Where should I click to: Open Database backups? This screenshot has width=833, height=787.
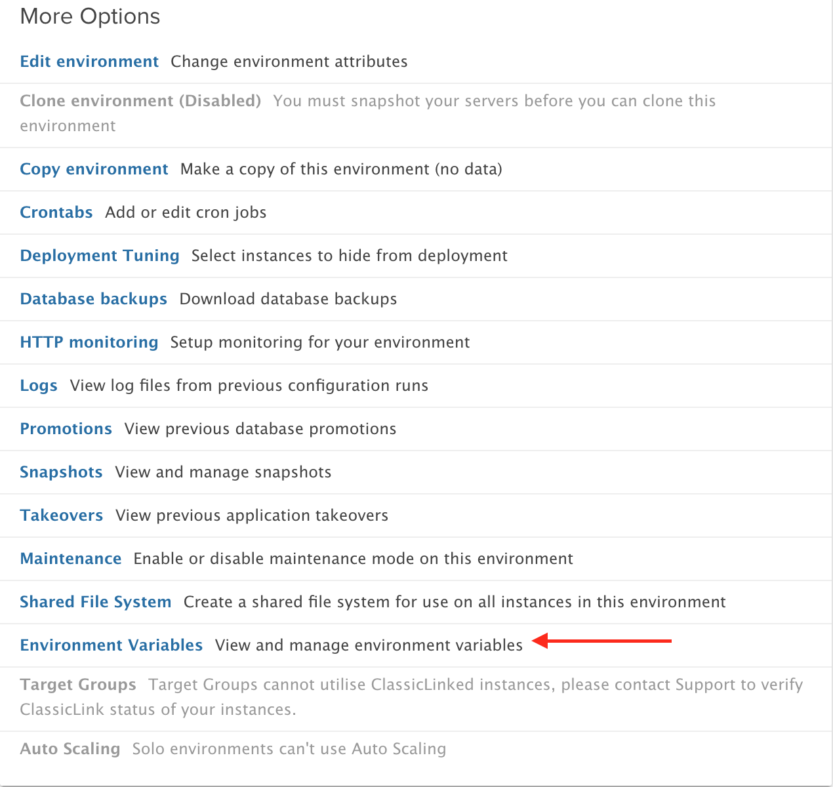pyautogui.click(x=94, y=299)
